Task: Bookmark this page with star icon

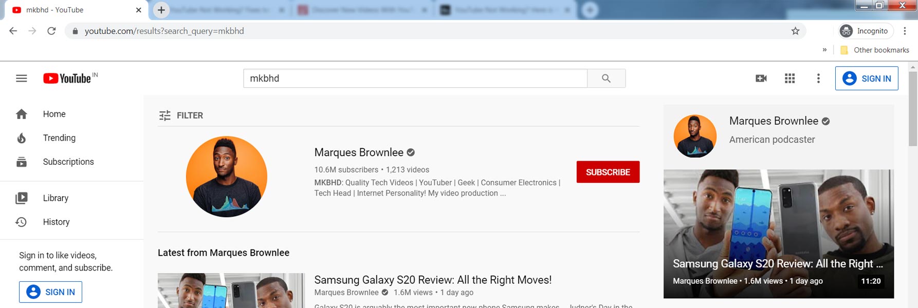Action: 795,31
